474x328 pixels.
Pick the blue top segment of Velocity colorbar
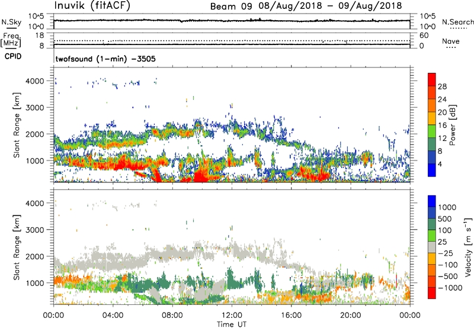[432, 201]
